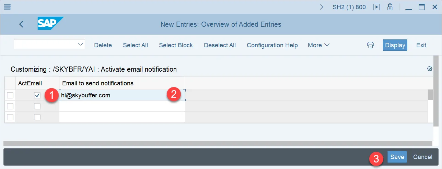Screen dimensions: 442x169
Task: Open the hamburger menu at top left
Action: point(7,7)
